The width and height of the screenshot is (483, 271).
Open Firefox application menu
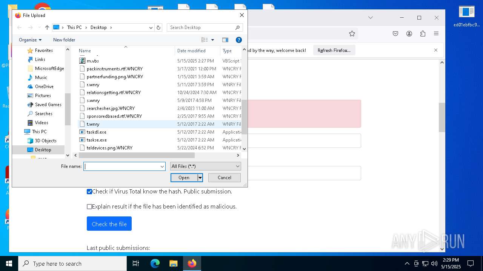coord(436,33)
